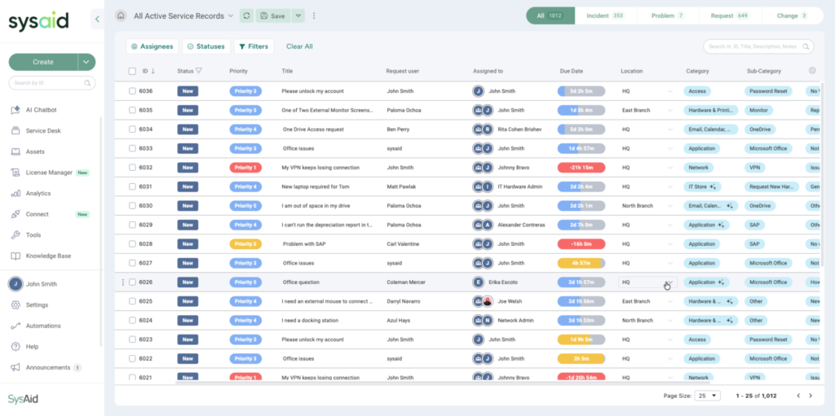
Task: Tick the checkbox for record 6032
Action: (132, 168)
